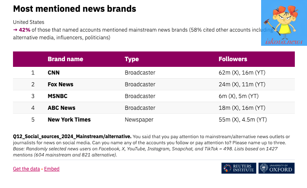Click CNN's 62m (X), 16m (YT) followers
This screenshot has height=188, width=307.
242,73
